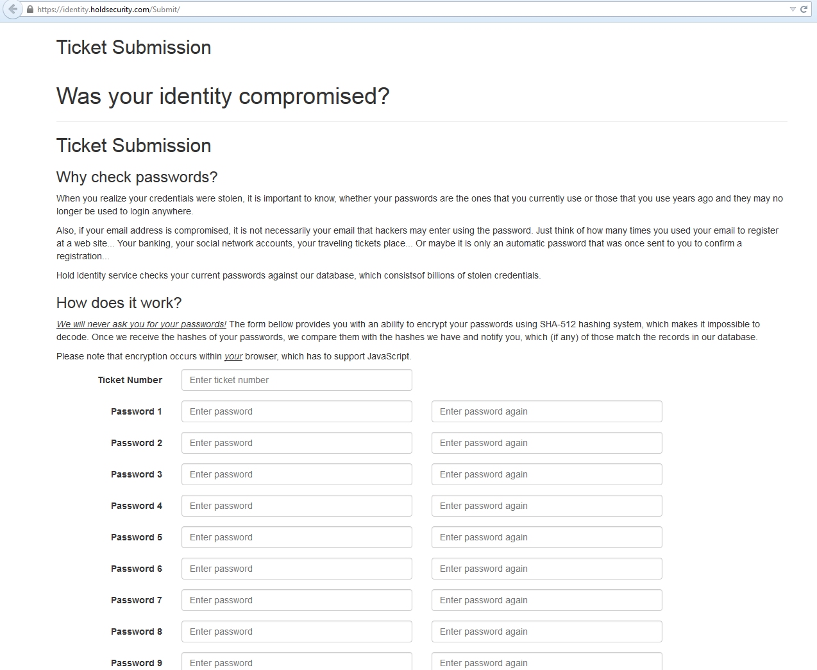Click the Password 2 confirmation field
This screenshot has height=670, width=817.
tap(546, 443)
